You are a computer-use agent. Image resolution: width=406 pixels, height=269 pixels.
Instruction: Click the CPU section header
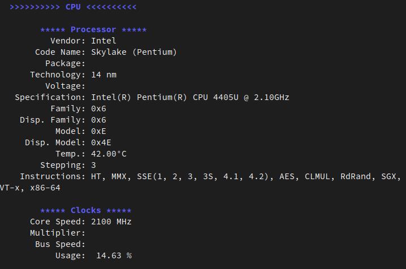point(73,7)
